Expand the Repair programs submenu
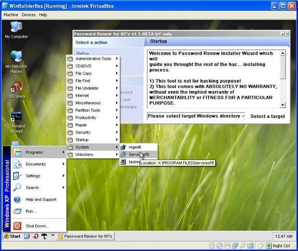Screen dimensions: 298x251 coord(93,125)
